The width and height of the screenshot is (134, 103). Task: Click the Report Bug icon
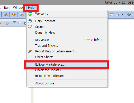tap(30, 51)
